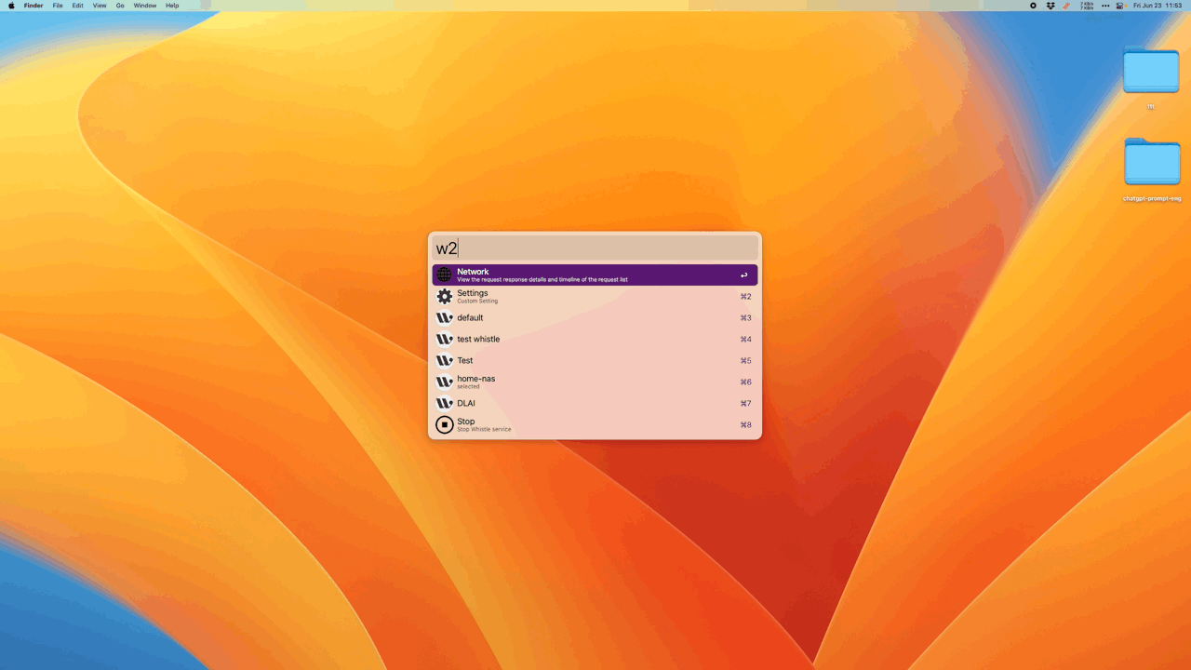The height and width of the screenshot is (670, 1191).
Task: Click the Help menu
Action: click(172, 6)
